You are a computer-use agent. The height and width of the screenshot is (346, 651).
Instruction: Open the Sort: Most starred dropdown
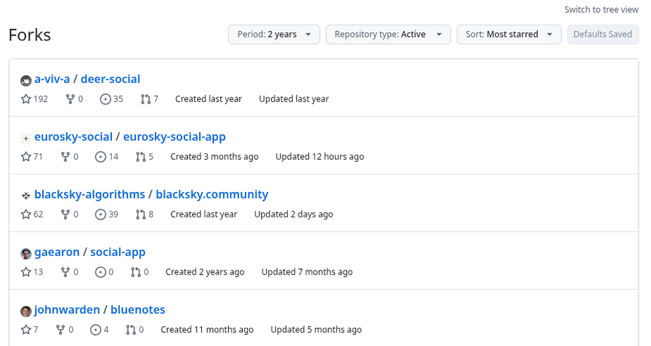click(x=509, y=34)
